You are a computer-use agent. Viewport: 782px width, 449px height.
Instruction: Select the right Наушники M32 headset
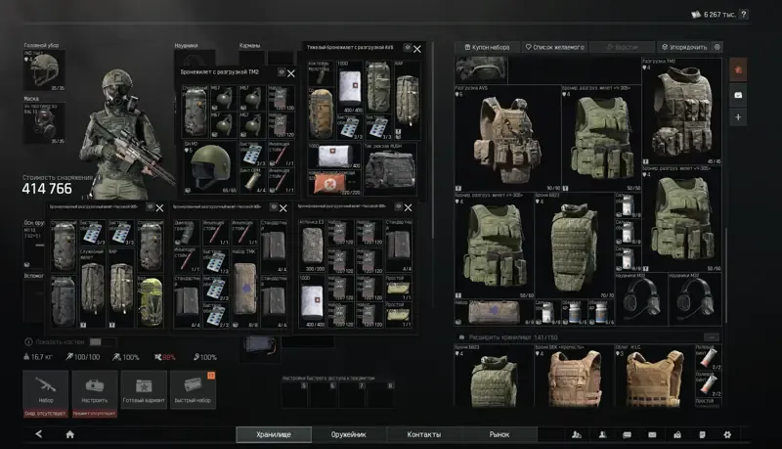click(695, 298)
